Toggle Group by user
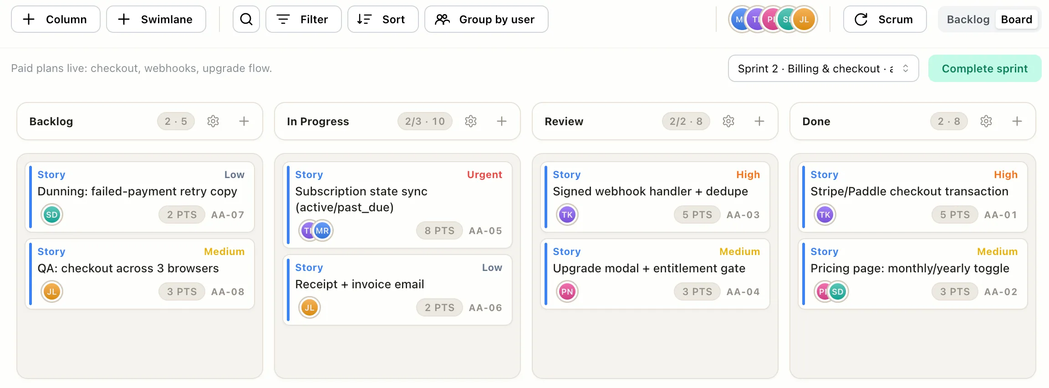 486,19
